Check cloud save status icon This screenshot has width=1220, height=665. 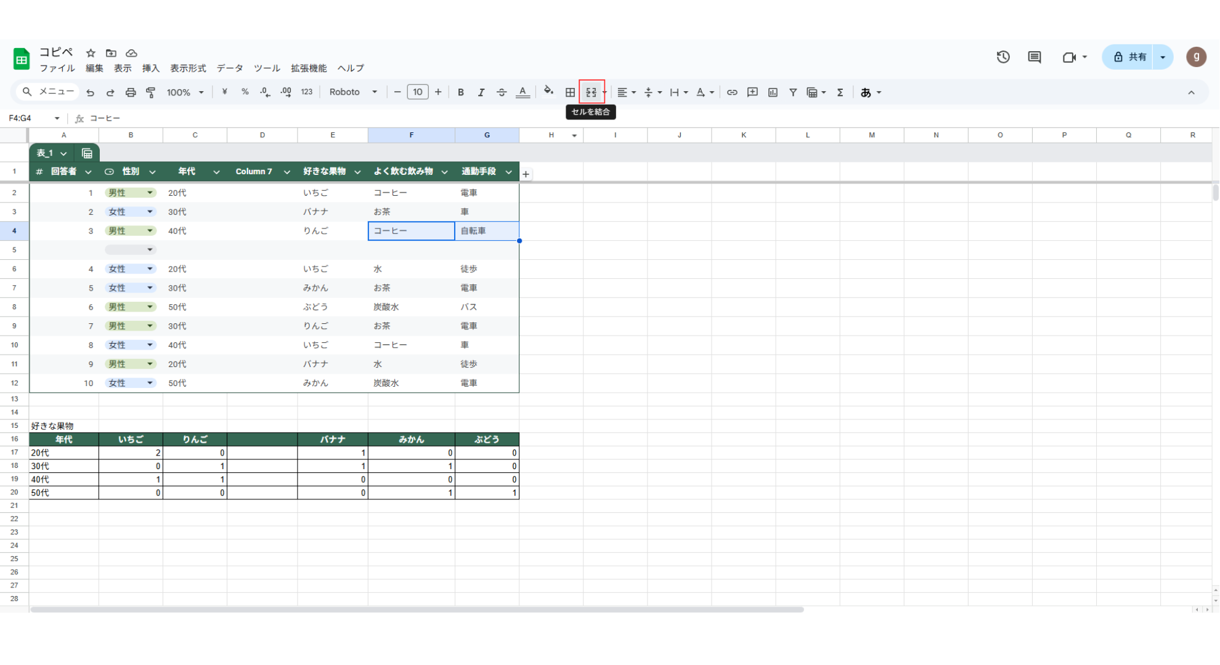point(131,53)
